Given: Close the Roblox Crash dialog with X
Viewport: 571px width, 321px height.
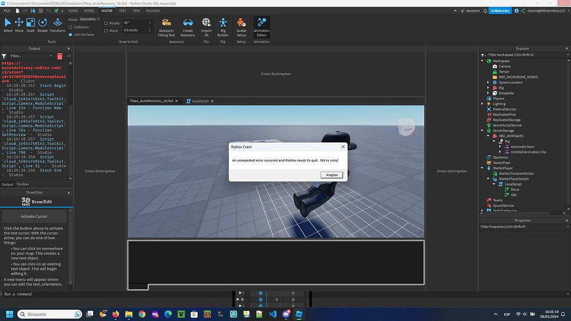Looking at the screenshot, I should tap(343, 146).
